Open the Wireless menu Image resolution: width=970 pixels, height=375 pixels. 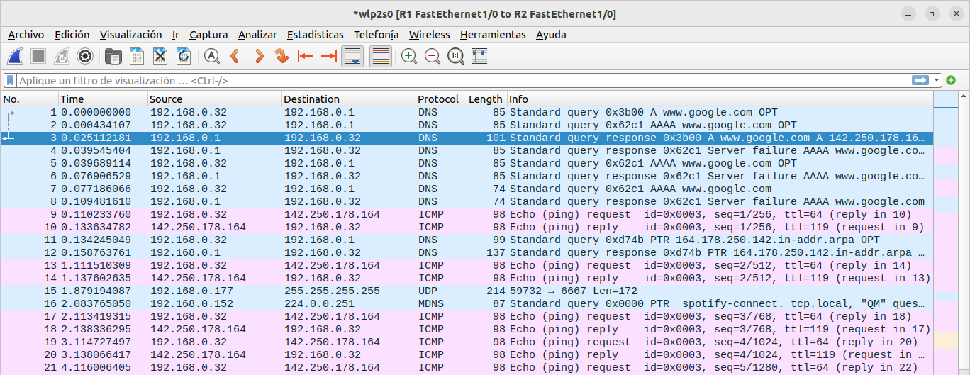(x=429, y=34)
